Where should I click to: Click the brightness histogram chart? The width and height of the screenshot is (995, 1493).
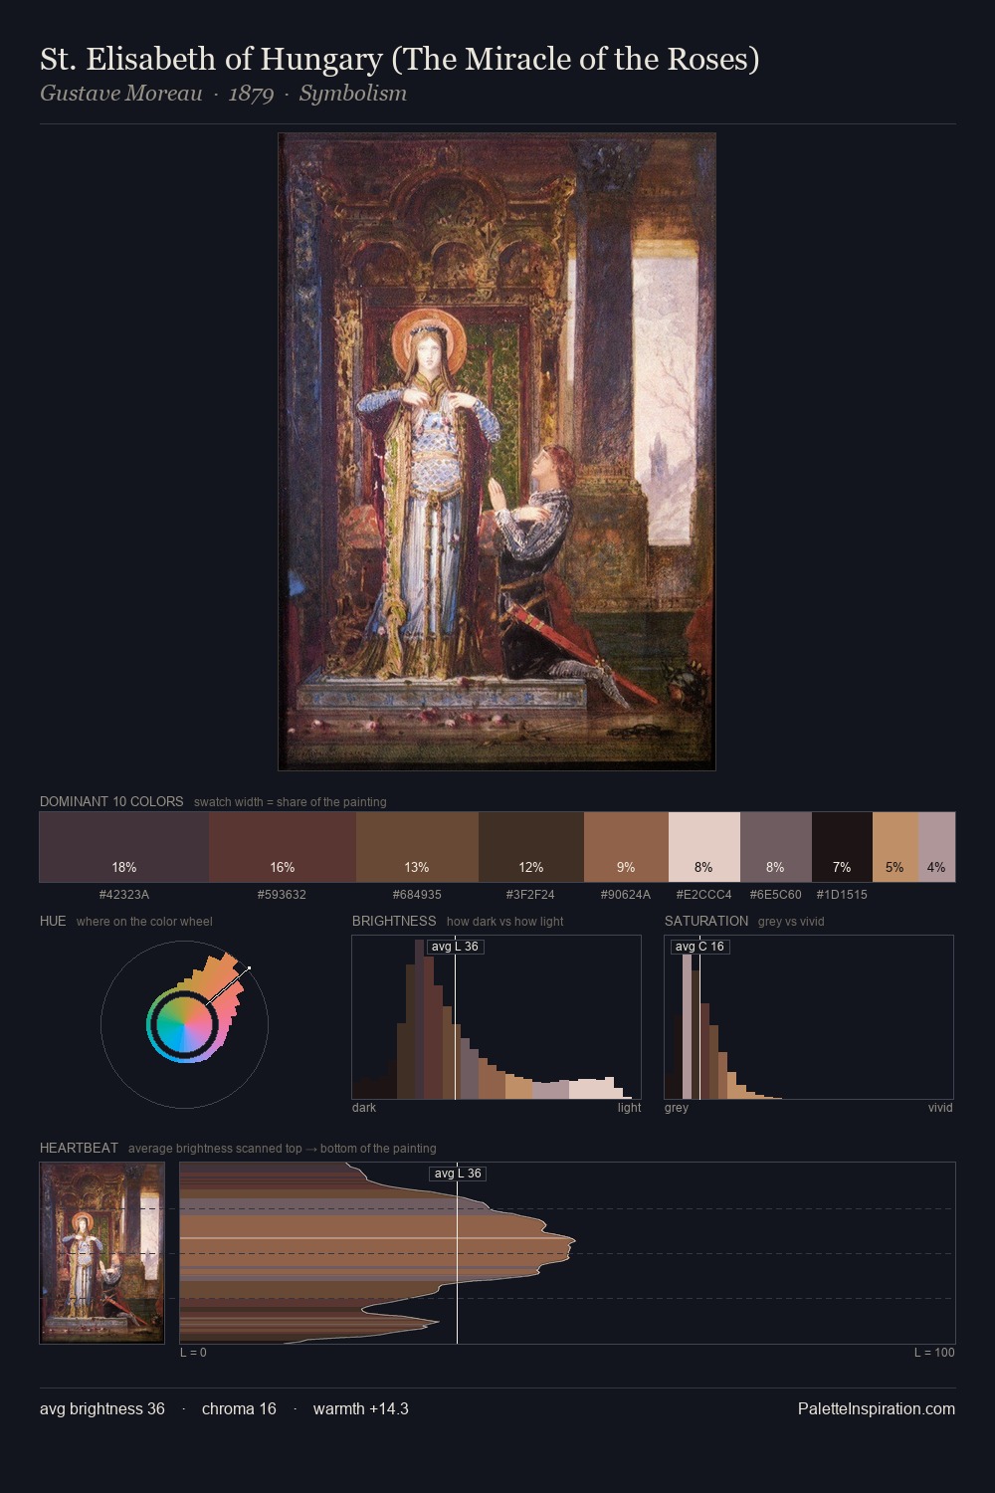(x=497, y=1017)
